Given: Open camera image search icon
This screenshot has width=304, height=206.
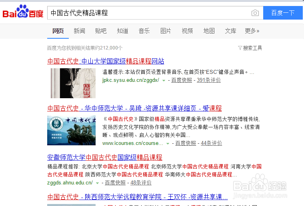Looking at the screenshot, I should click(255, 13).
